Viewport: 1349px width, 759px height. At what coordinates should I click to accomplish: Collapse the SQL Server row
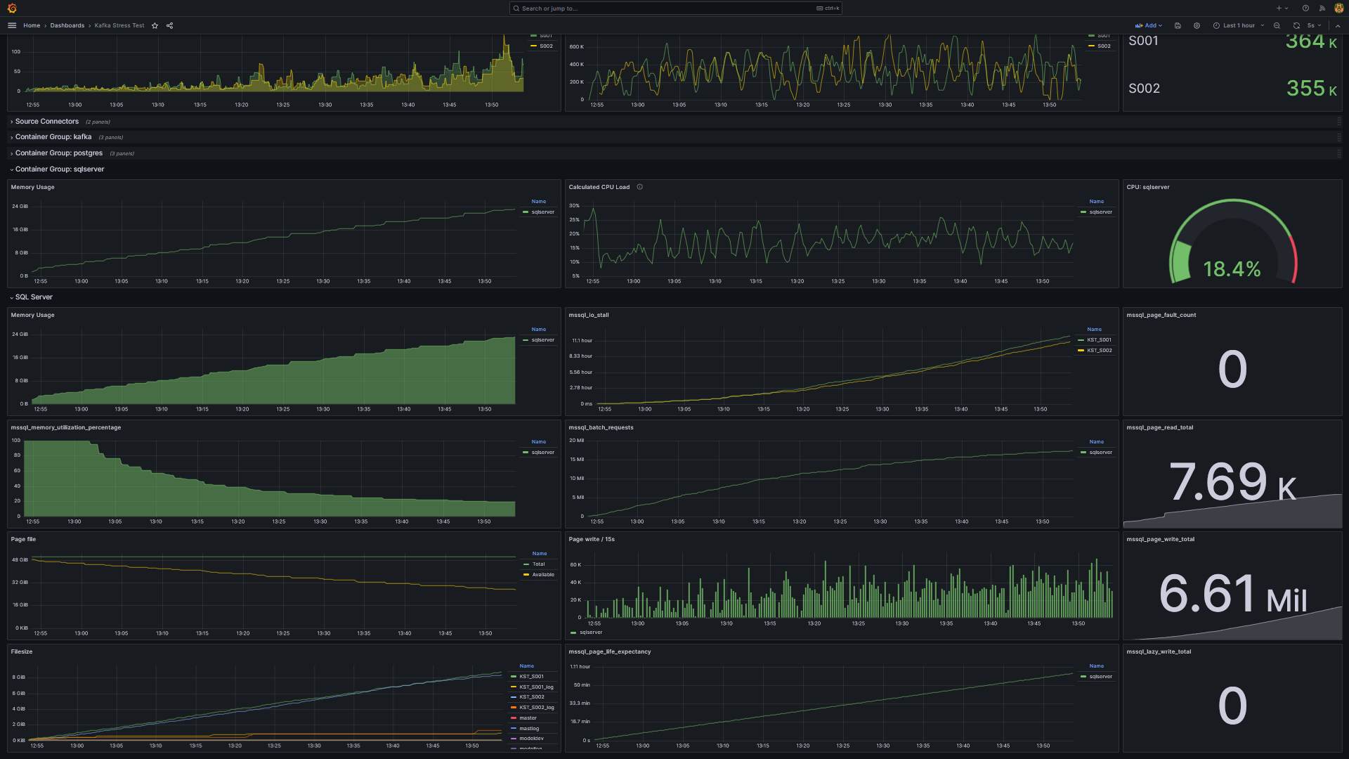(33, 297)
